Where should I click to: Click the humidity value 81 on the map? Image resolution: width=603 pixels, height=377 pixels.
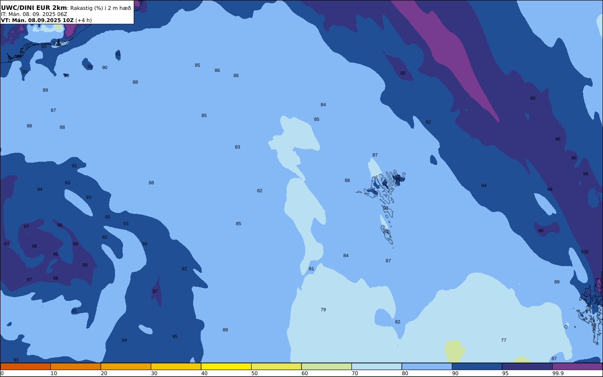pos(311,269)
